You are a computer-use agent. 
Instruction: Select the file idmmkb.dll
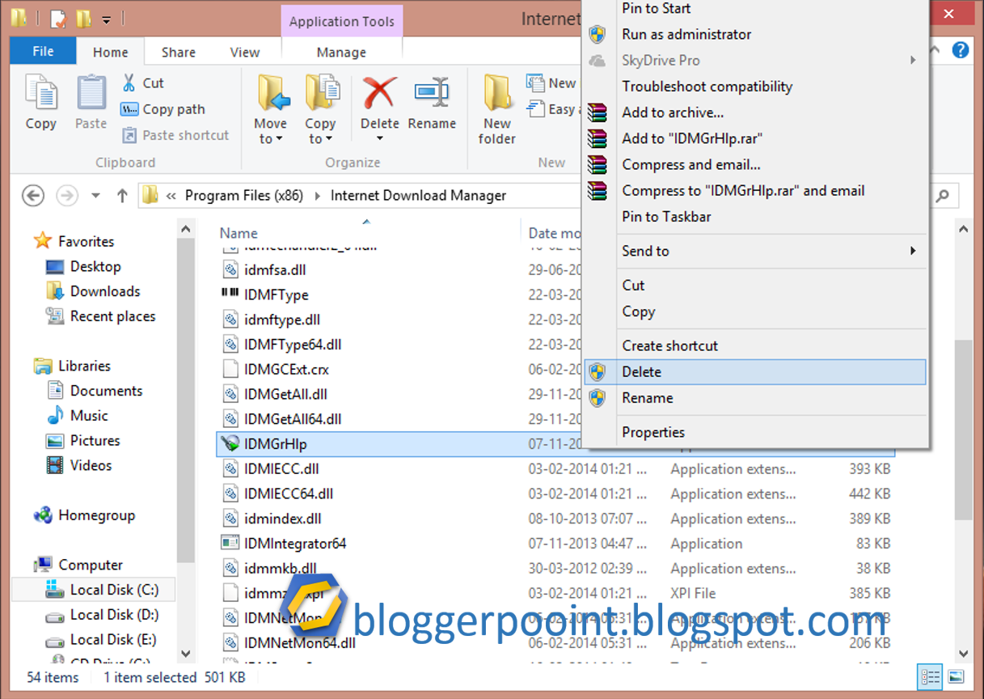281,569
